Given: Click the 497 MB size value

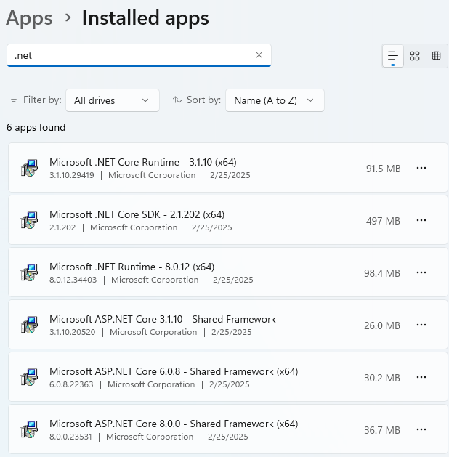Looking at the screenshot, I should coord(383,221).
